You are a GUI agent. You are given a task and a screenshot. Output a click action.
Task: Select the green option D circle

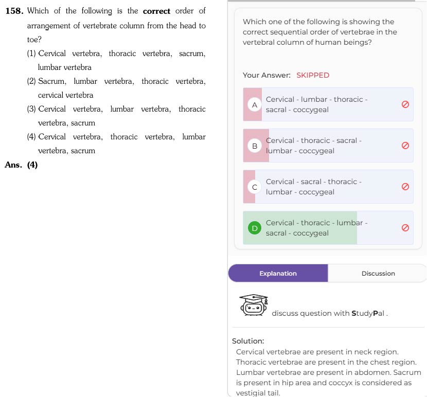click(x=255, y=228)
